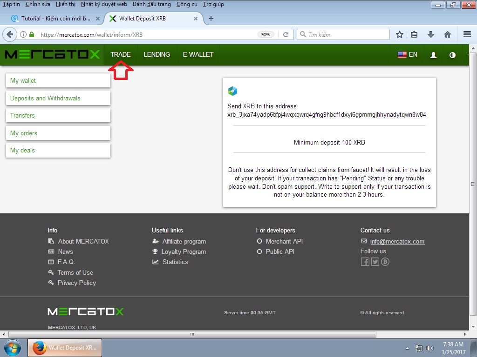The width and height of the screenshot is (477, 357).
Task: Go to the TRADE section
Action: 121,55
